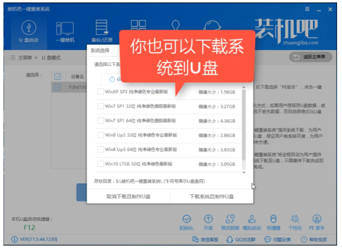
Task: Open the hamburger menu in title bar
Action: coord(307,9)
